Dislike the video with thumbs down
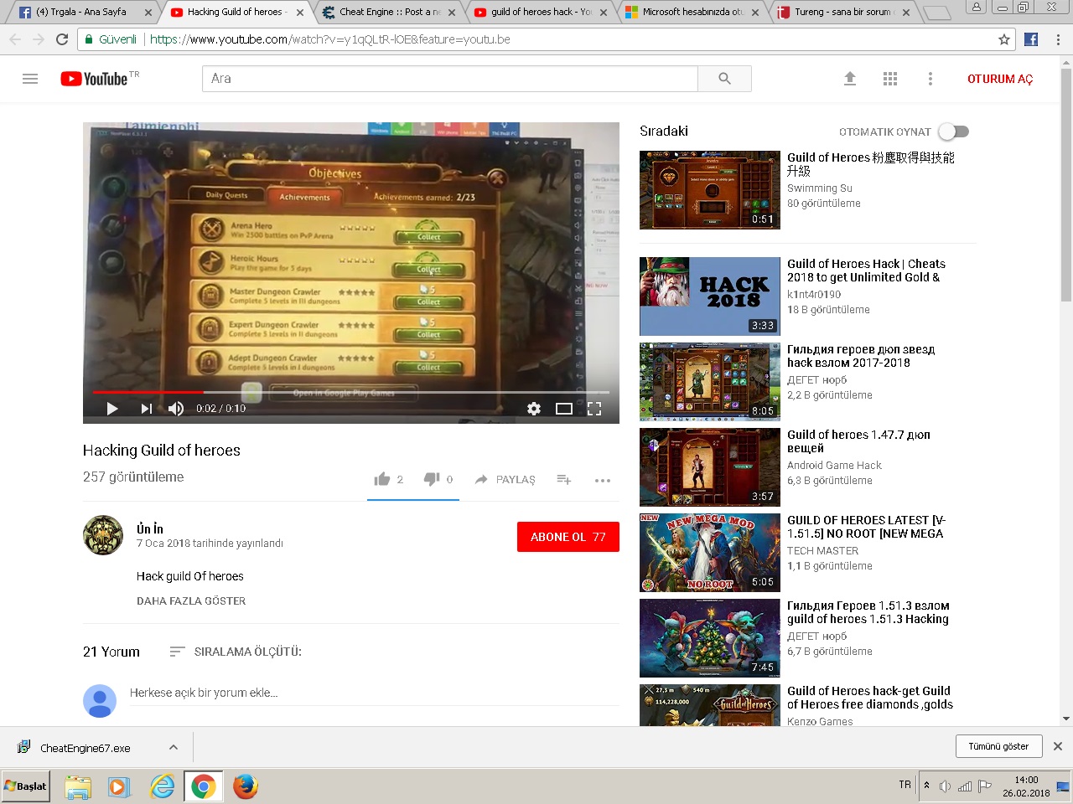The image size is (1073, 804). tap(432, 479)
